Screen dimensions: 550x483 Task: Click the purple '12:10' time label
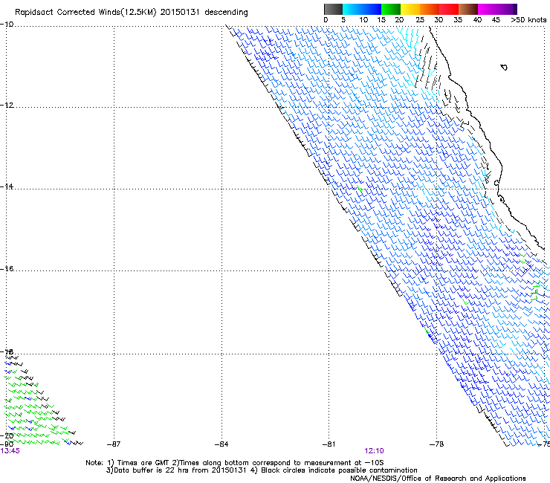375,451
